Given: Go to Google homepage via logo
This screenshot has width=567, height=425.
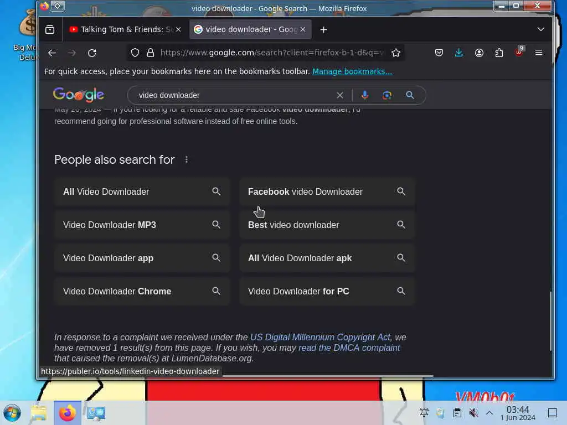Looking at the screenshot, I should click(x=79, y=95).
